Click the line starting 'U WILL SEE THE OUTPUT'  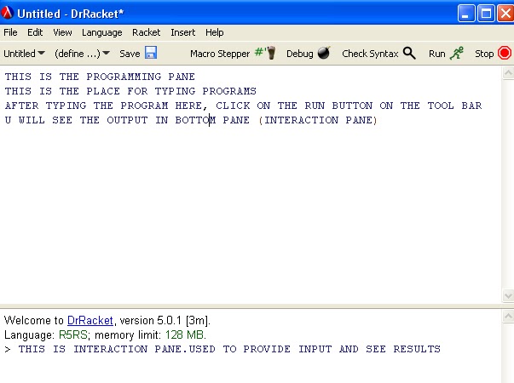[191, 120]
